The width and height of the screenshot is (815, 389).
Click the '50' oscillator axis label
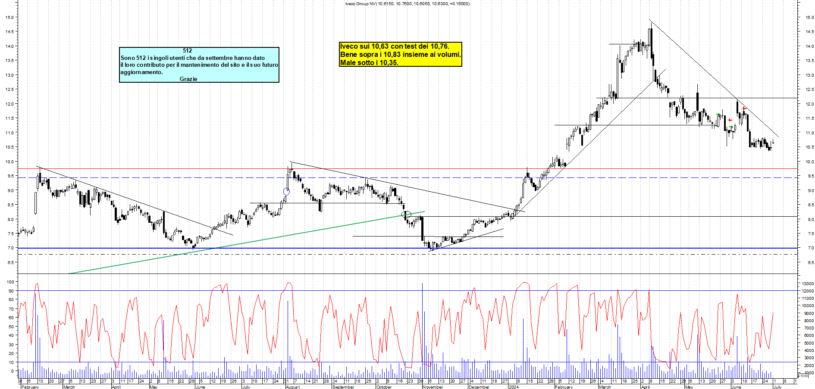click(x=12, y=327)
